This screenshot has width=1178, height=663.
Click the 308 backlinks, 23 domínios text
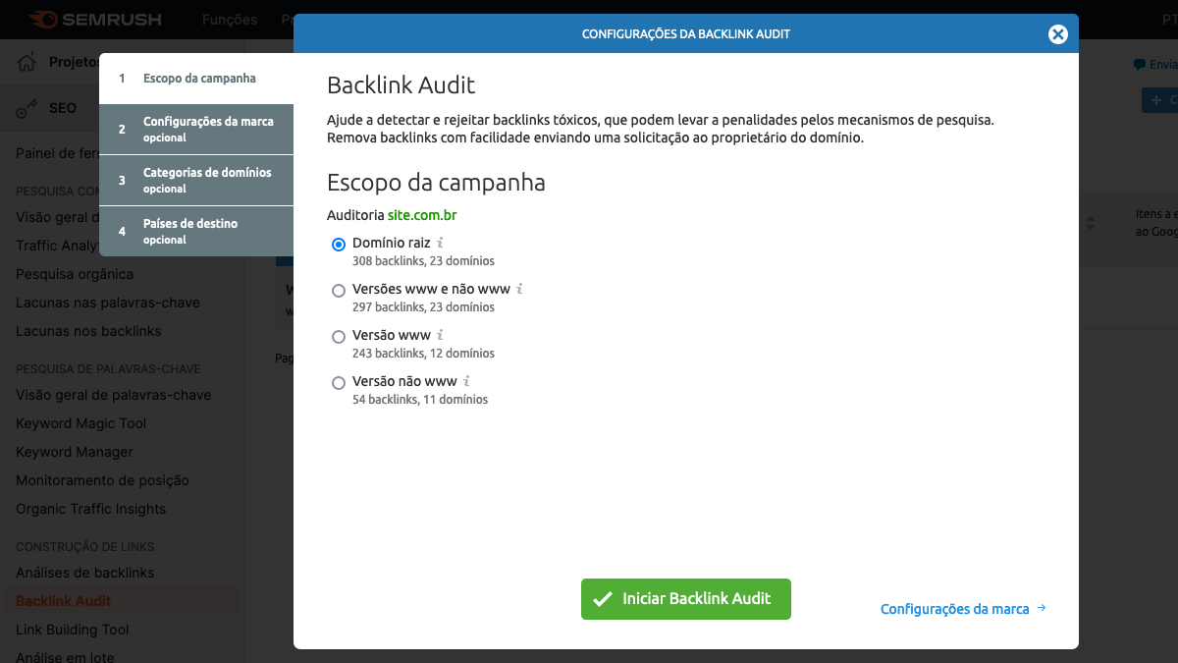[423, 261]
